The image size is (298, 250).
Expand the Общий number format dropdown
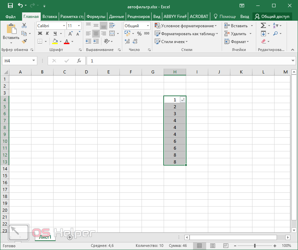[x=147, y=26]
